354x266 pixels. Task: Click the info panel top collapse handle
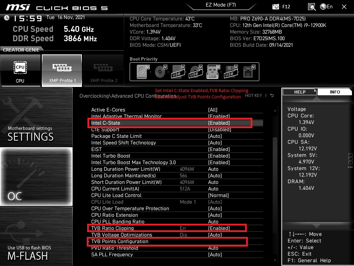(x=317, y=98)
